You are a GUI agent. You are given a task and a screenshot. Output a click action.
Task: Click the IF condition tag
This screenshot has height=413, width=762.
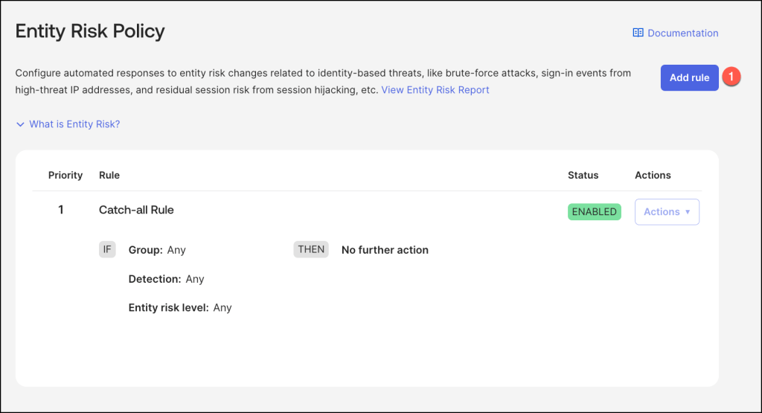(x=107, y=249)
